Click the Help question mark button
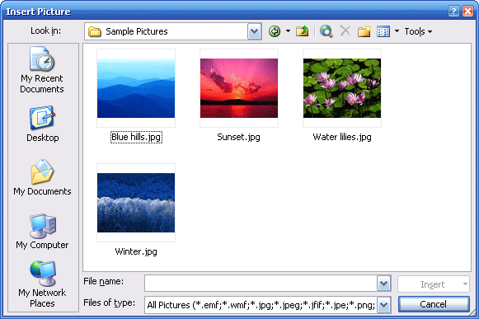 [453, 12]
